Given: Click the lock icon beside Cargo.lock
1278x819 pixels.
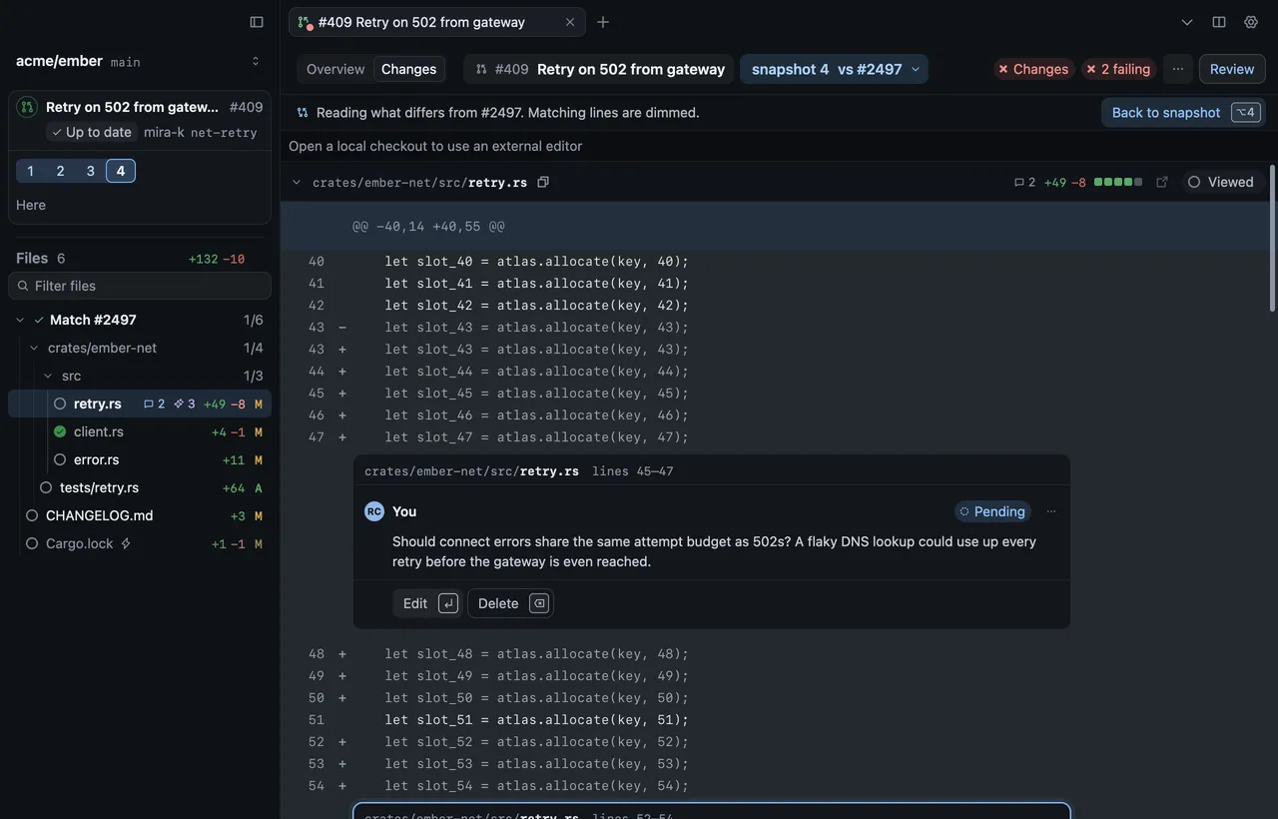Looking at the screenshot, I should [x=126, y=543].
